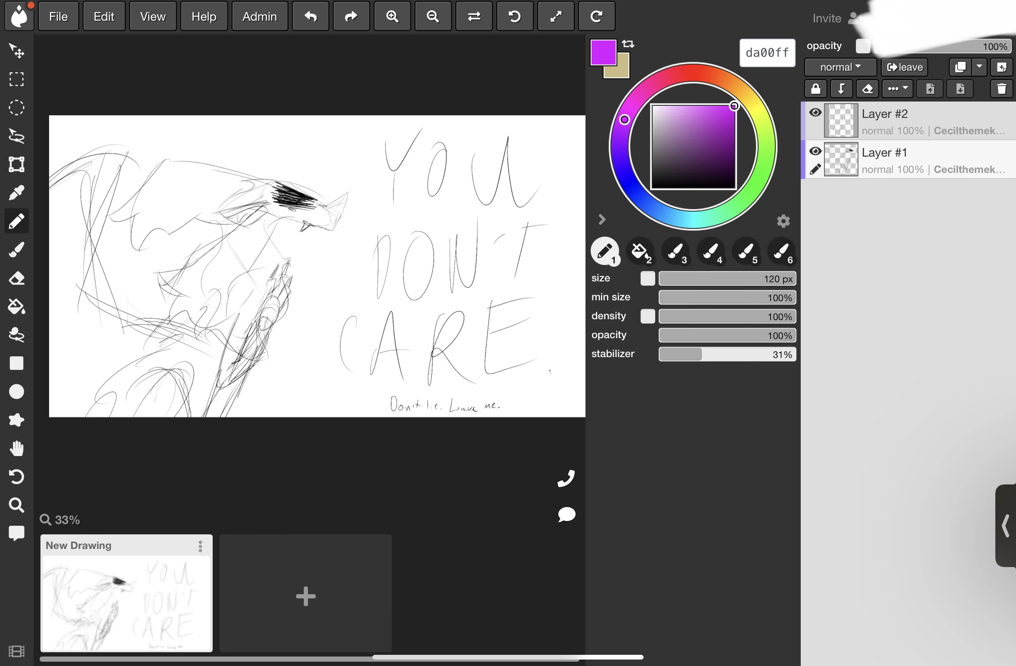The image size is (1016, 666).
Task: Delete the selected layer with trash icon
Action: click(x=1001, y=89)
